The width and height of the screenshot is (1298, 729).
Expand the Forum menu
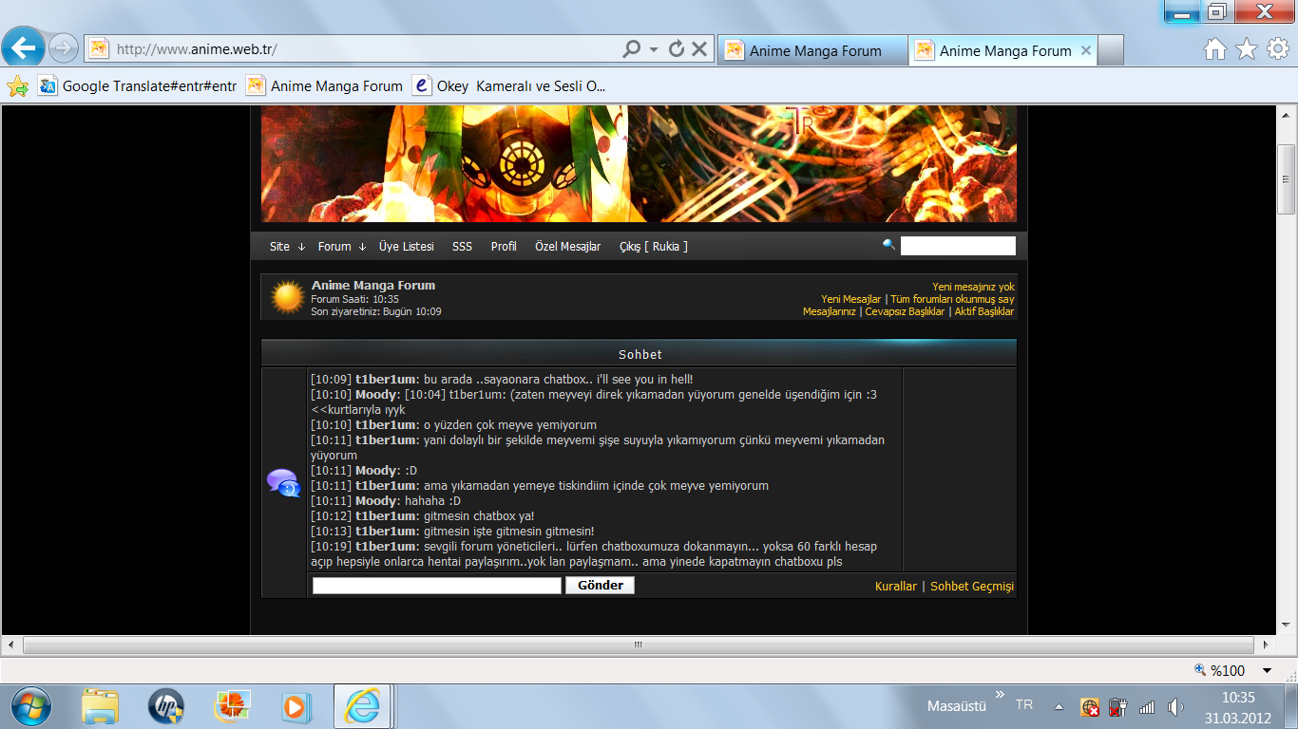342,247
